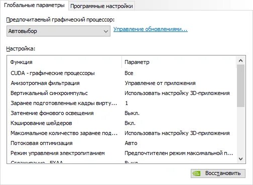Click the Управление обновлениями link
253x185 pixels.
(x=151, y=29)
